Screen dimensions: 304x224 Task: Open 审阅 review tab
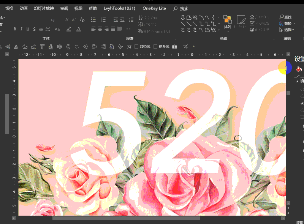click(64, 8)
